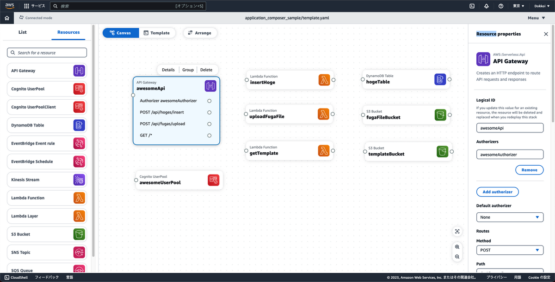Viewport: 555px width, 282px height.
Task: Focus the Search for a resource field
Action: pos(47,53)
